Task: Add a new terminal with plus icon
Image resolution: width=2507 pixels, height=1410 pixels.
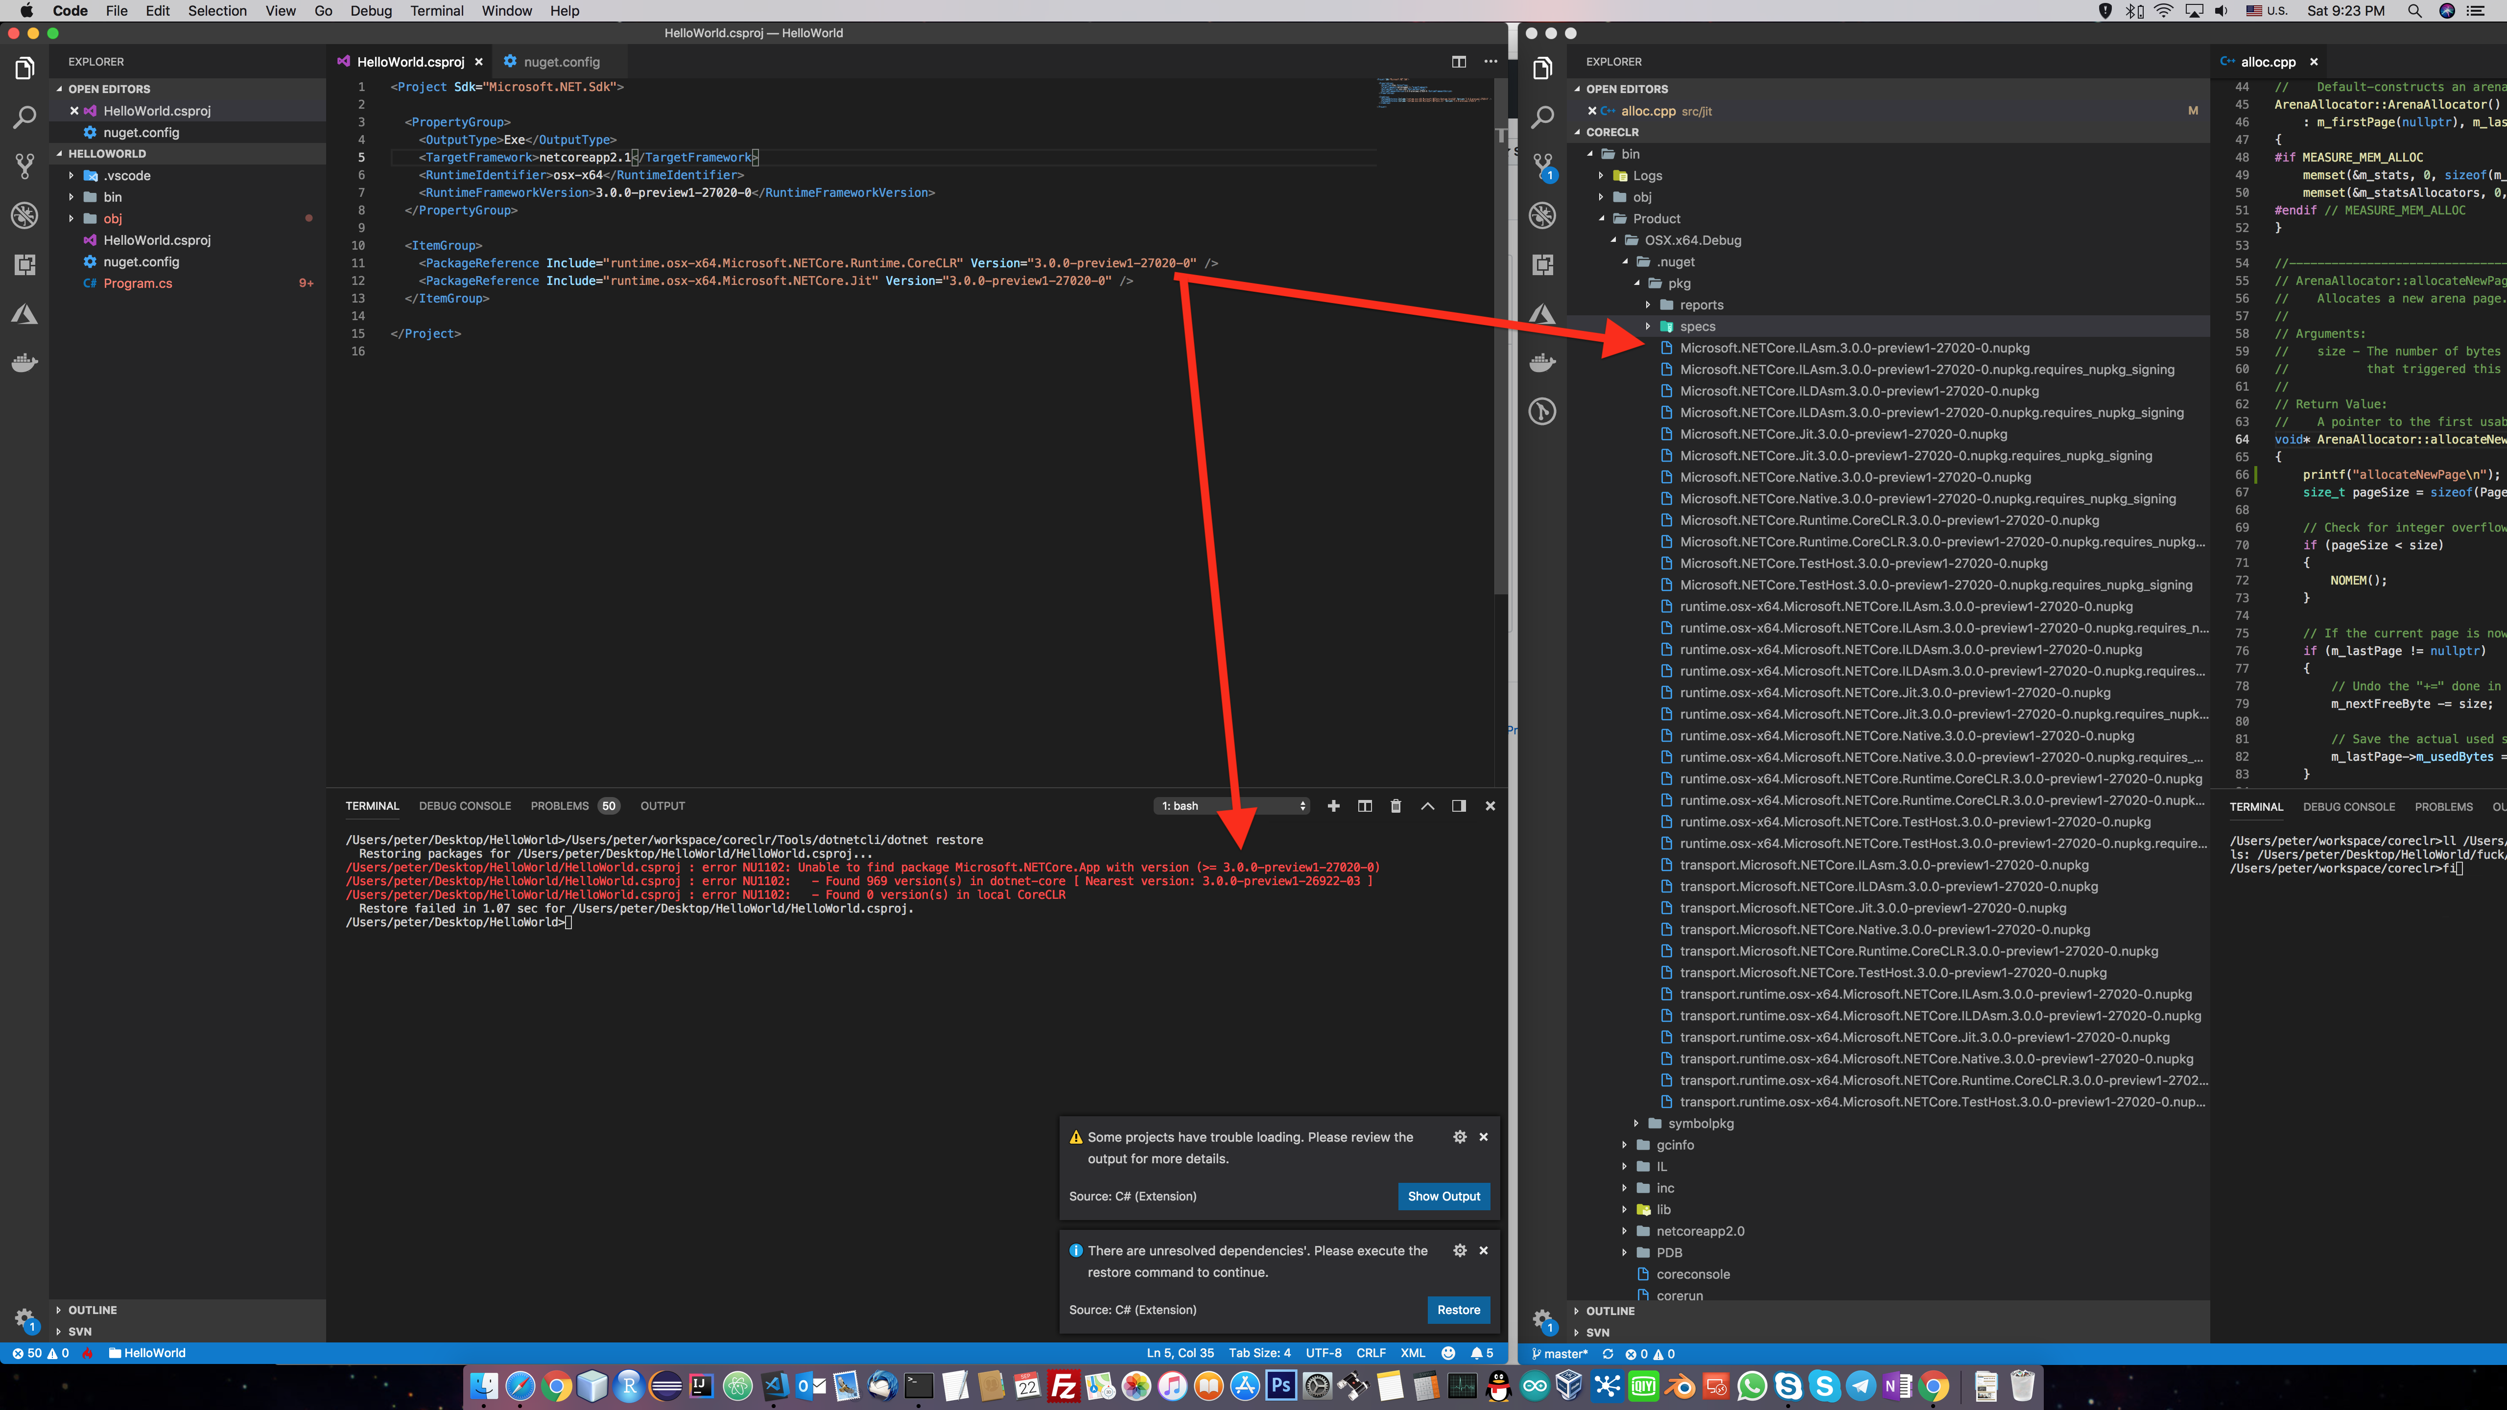Action: 1333,806
